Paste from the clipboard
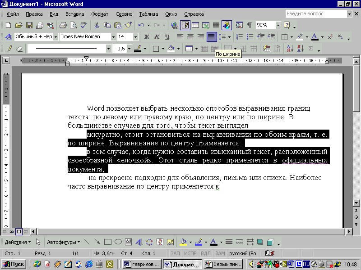Image resolution: width=361 pixels, height=270 pixels. [x=118, y=25]
